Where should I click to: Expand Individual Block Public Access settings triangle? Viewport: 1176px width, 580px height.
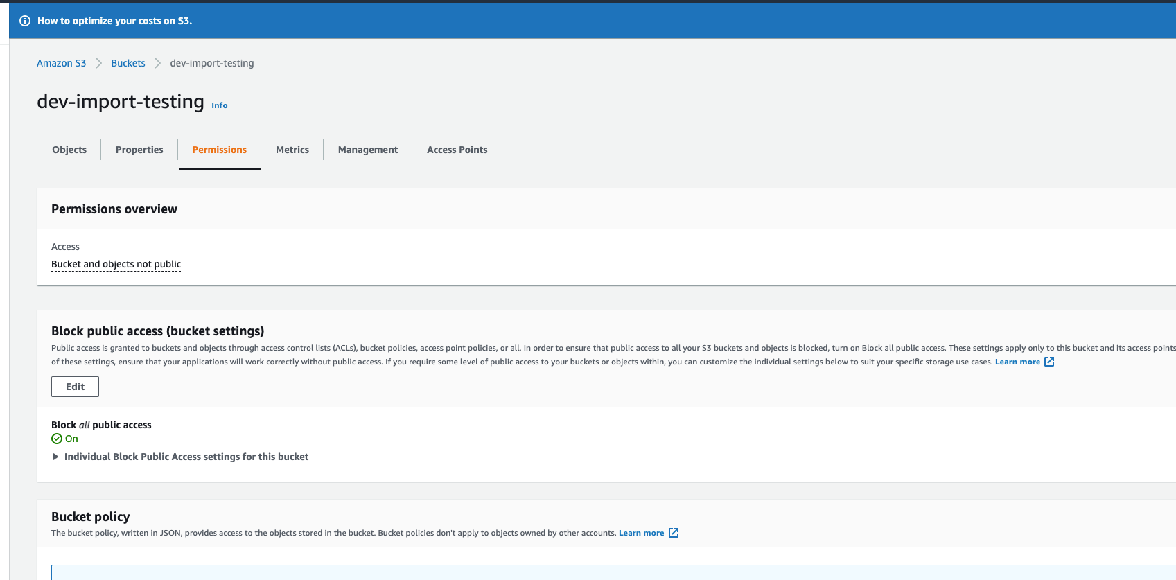(x=55, y=457)
